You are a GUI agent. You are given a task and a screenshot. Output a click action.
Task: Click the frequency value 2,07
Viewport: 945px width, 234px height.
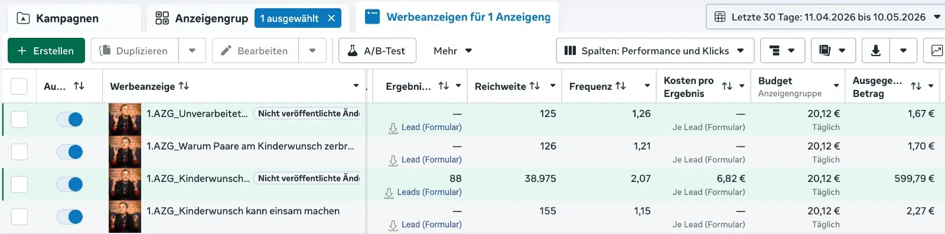point(641,178)
